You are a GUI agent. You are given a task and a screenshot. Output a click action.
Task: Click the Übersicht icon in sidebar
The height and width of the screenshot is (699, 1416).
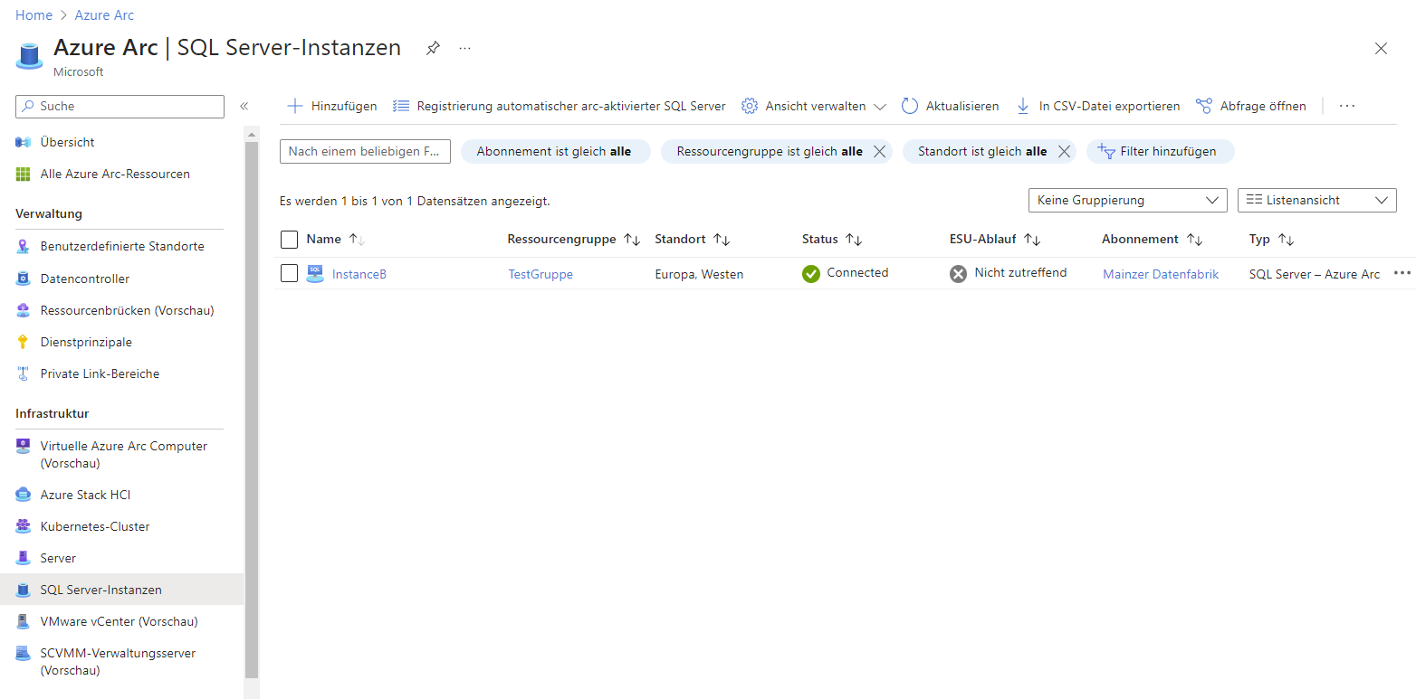click(24, 142)
